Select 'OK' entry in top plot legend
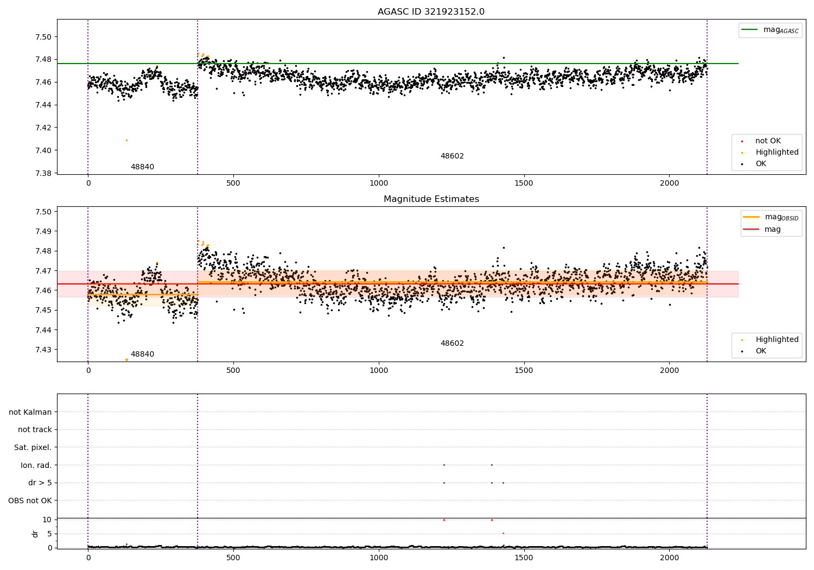814x570 pixels. point(761,164)
